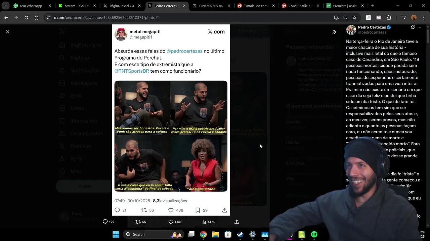Open Chrome from the taskbar
The image size is (430, 241).
pos(203,234)
